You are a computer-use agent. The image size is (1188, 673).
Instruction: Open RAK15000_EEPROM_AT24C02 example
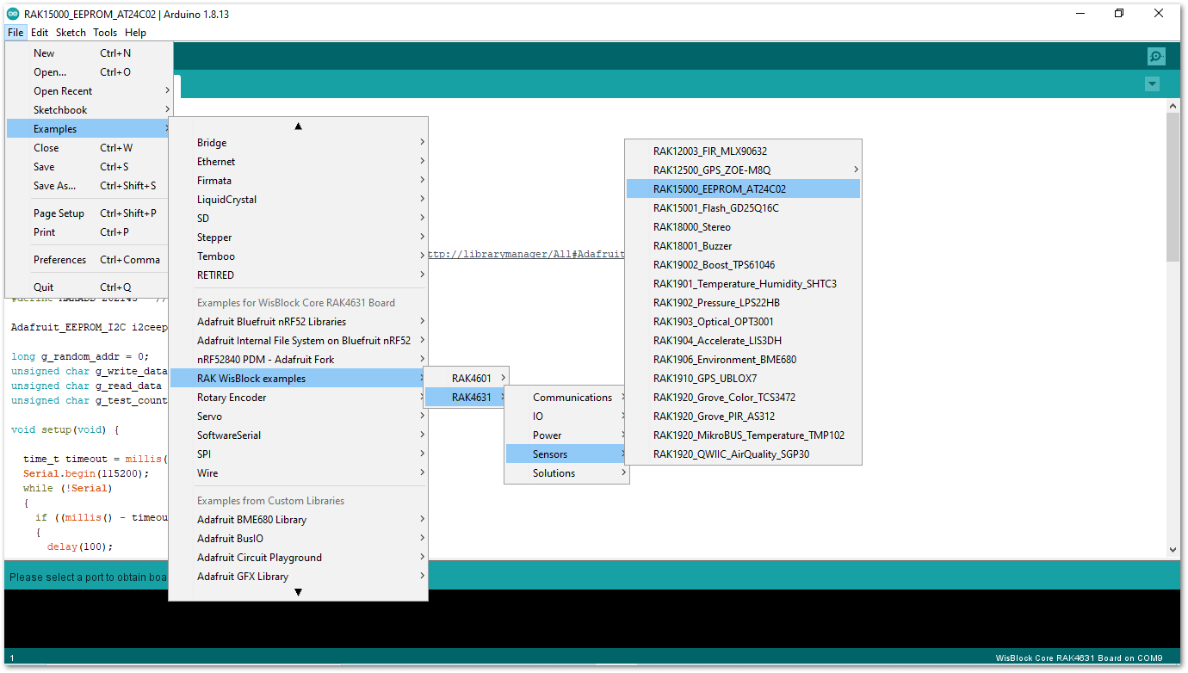coord(743,189)
